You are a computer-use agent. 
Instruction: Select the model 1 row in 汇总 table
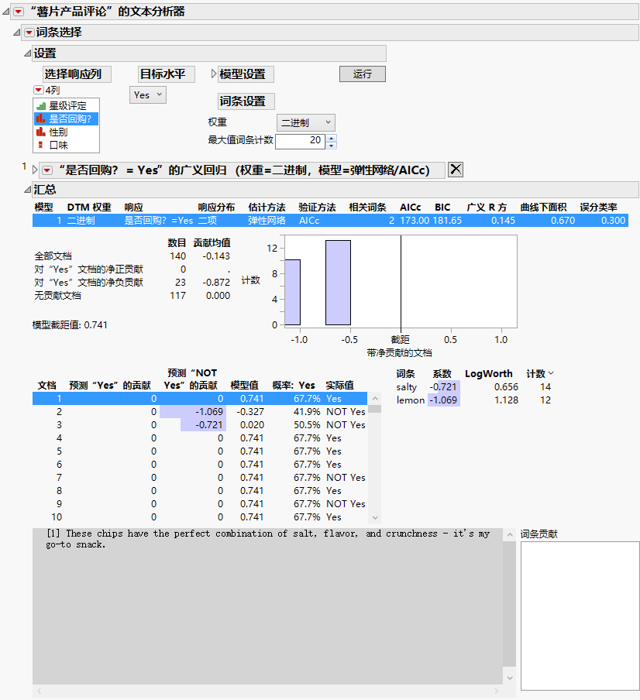[x=330, y=221]
